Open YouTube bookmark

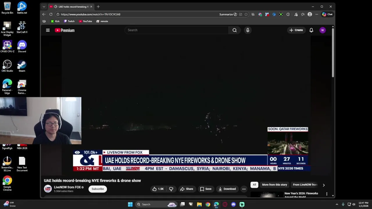(x=85, y=21)
